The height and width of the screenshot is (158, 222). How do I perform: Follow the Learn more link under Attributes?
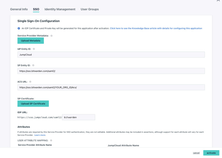pos(40,135)
